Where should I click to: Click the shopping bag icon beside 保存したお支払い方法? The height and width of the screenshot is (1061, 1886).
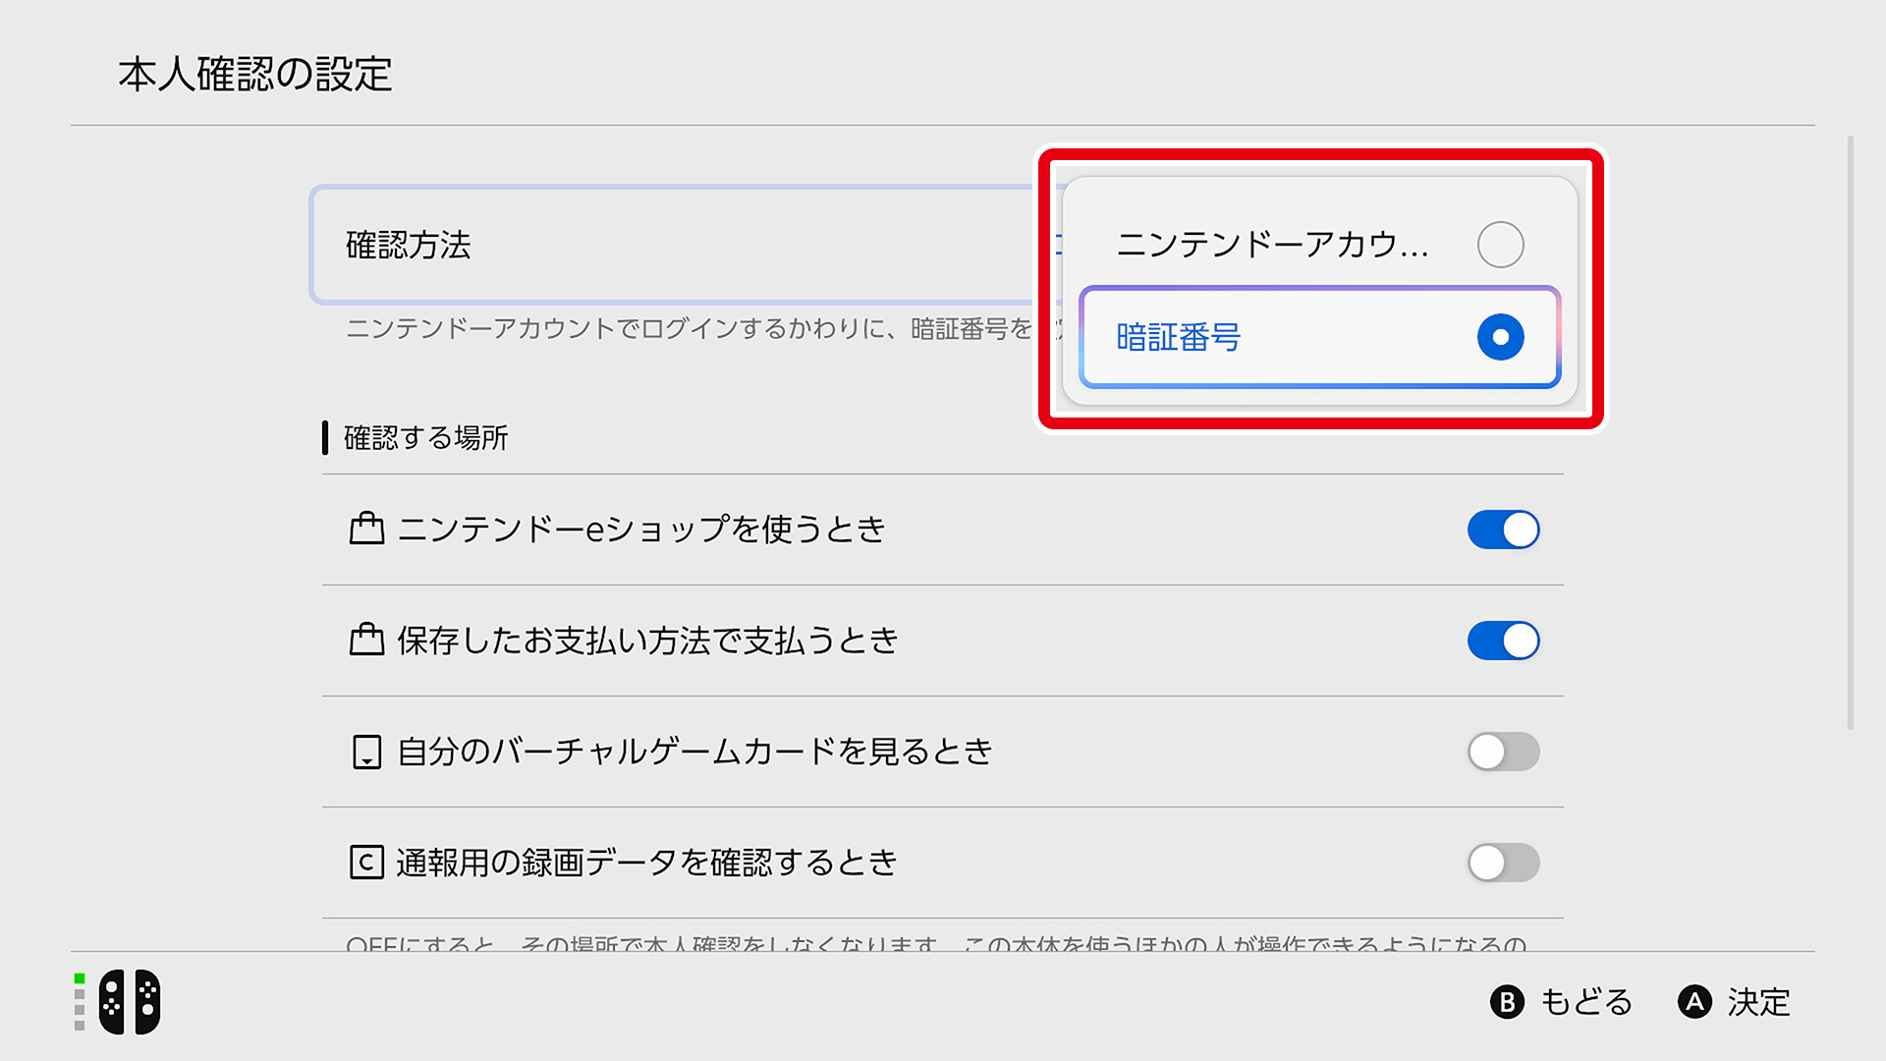[366, 640]
